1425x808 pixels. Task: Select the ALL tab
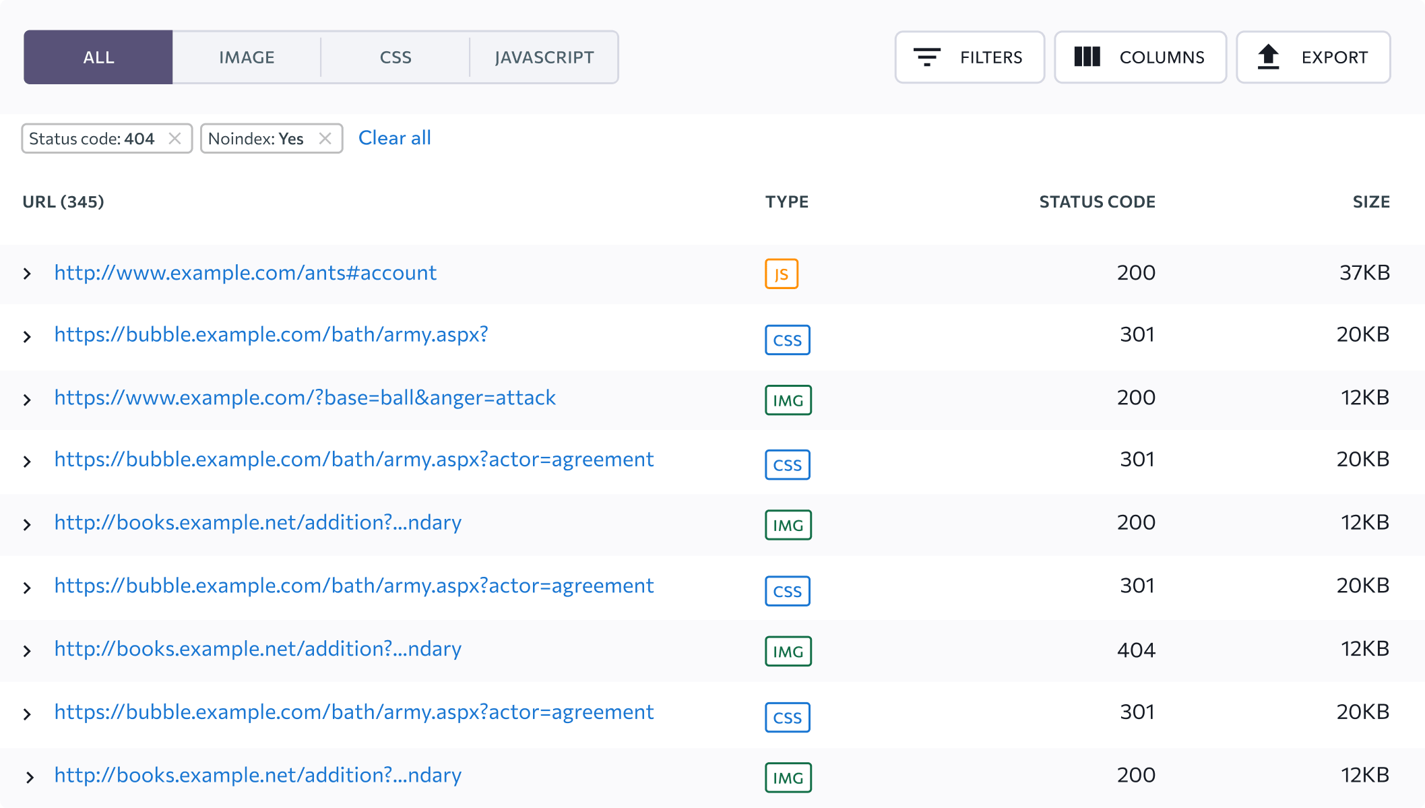click(98, 57)
